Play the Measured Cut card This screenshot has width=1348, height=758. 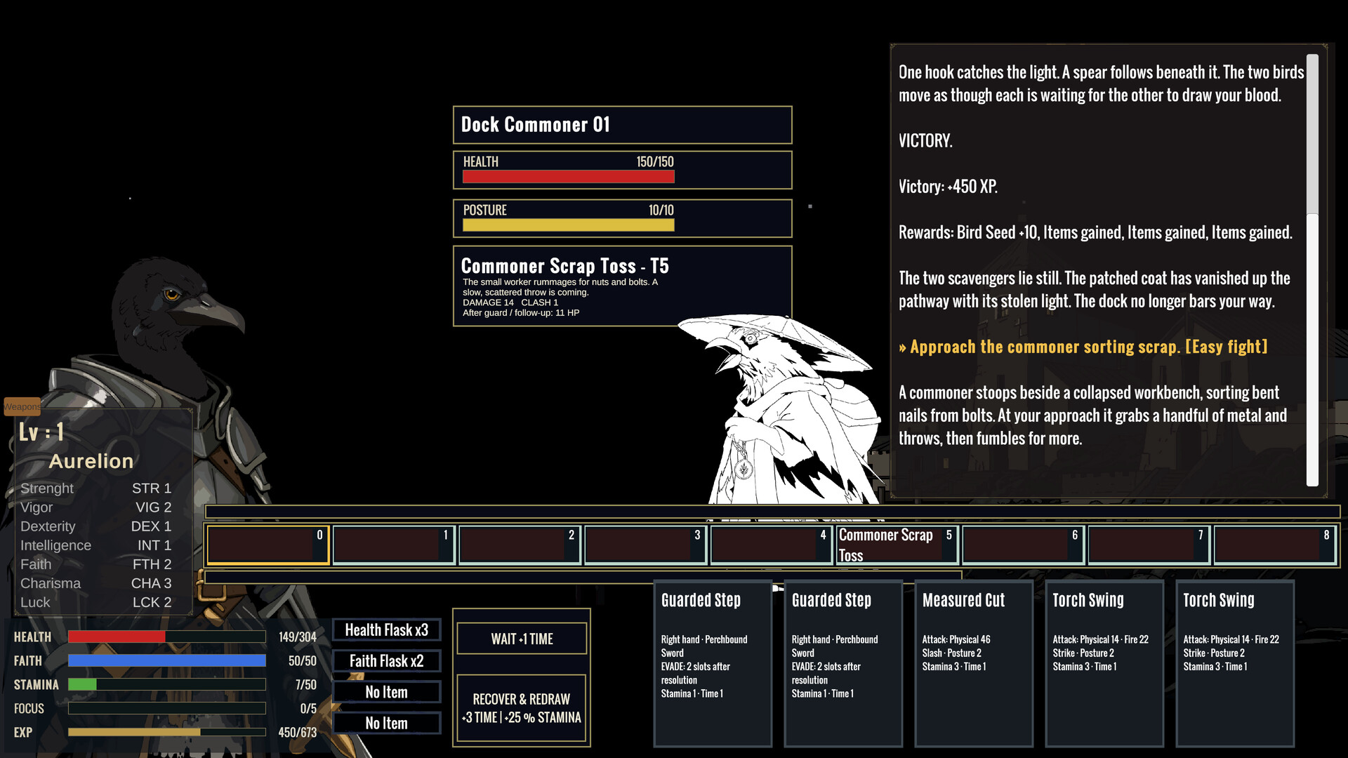(x=974, y=663)
